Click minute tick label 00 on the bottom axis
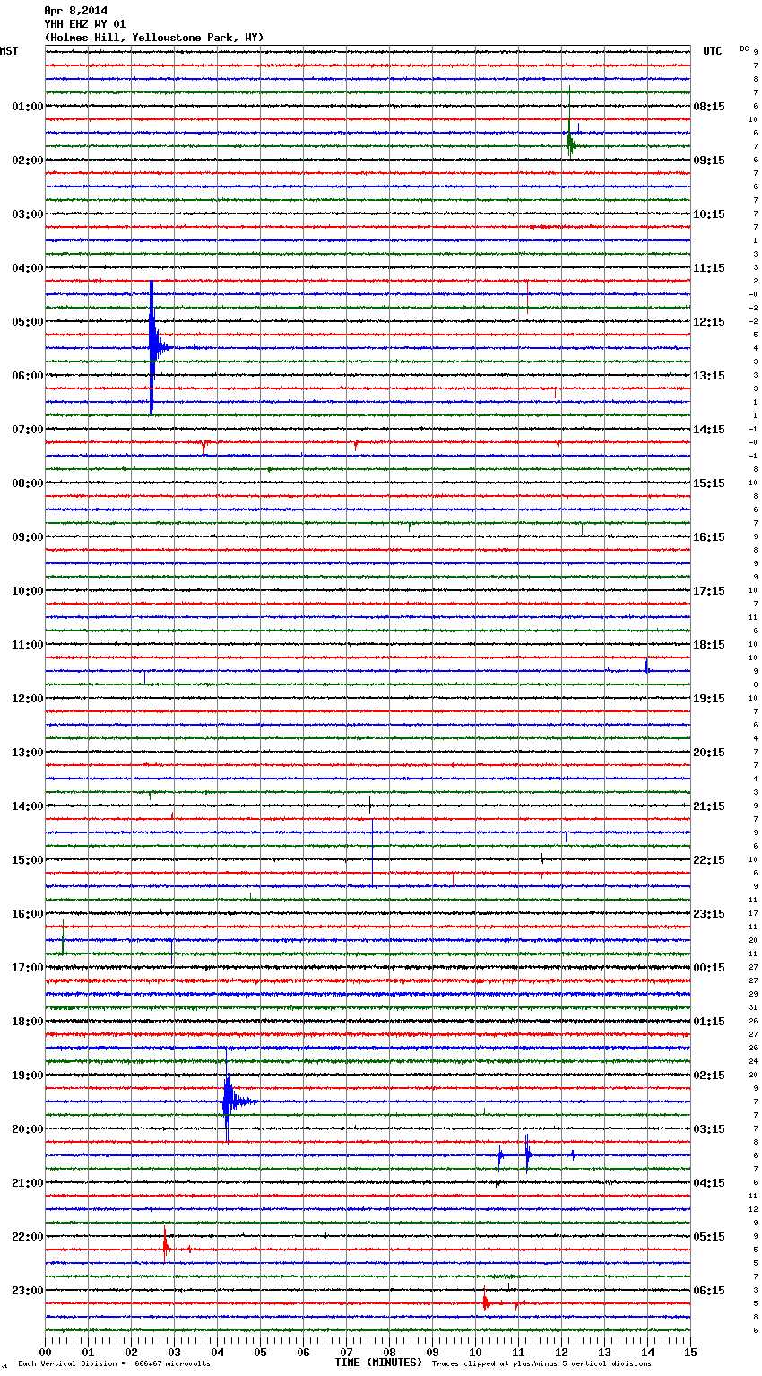 pyautogui.click(x=46, y=1352)
